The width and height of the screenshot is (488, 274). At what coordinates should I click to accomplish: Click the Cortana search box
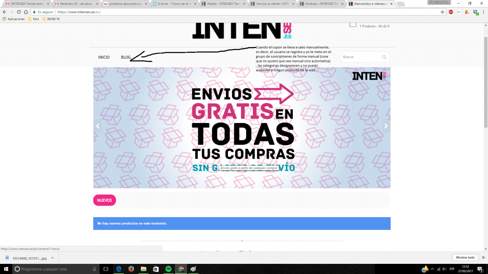click(56, 269)
